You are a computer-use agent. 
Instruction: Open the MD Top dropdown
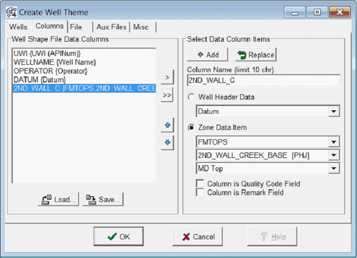334,169
